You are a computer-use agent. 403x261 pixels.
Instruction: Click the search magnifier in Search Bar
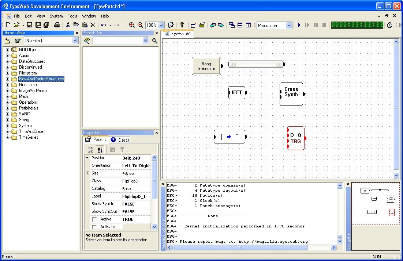click(x=155, y=41)
